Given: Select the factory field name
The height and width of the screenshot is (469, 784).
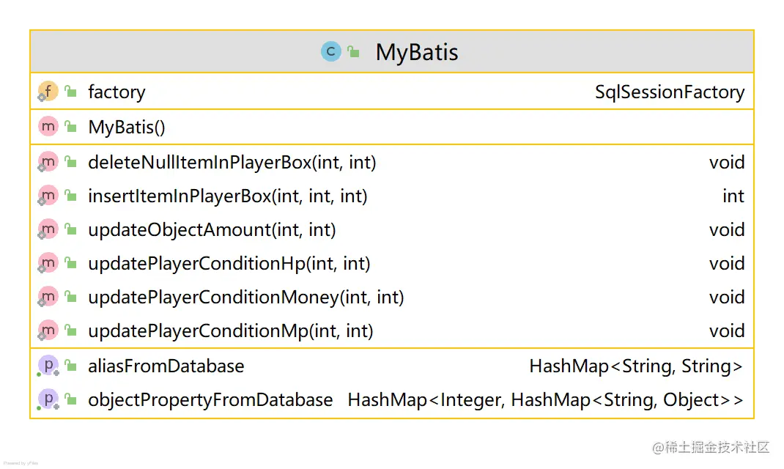Looking at the screenshot, I should click(117, 92).
